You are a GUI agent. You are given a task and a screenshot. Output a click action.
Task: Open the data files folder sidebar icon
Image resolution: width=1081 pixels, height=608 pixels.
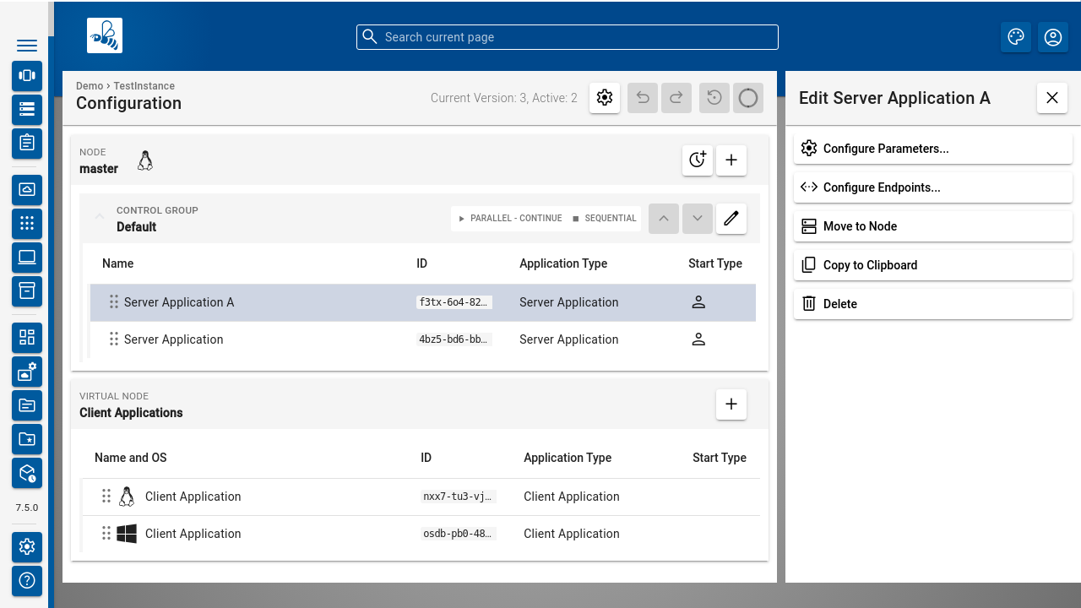(27, 405)
